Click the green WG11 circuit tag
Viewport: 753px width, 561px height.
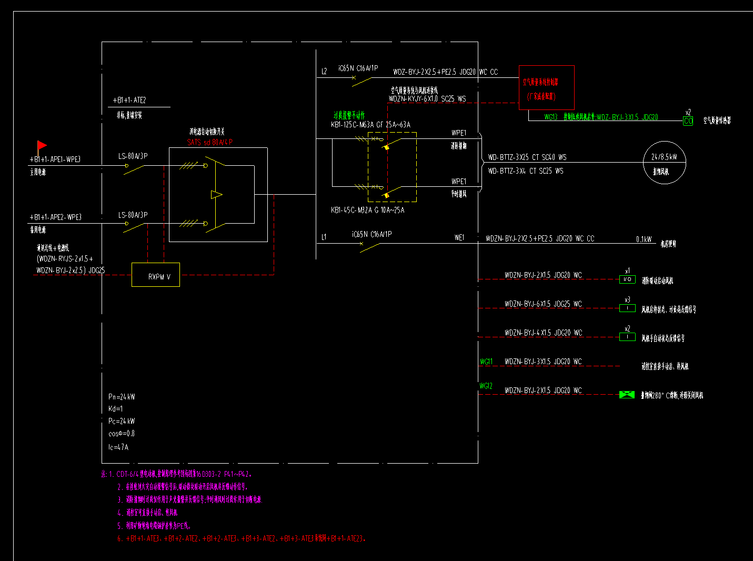[486, 362]
